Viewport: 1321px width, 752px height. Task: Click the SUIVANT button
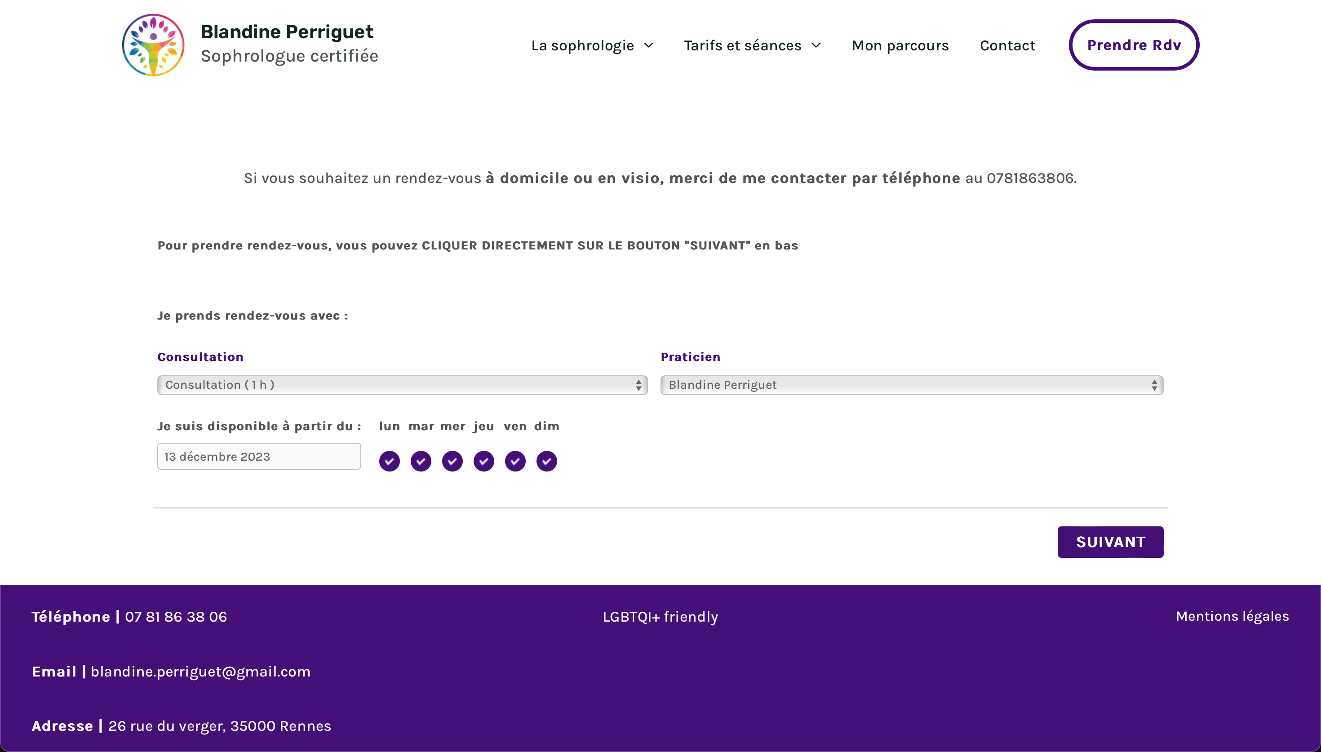[1110, 542]
